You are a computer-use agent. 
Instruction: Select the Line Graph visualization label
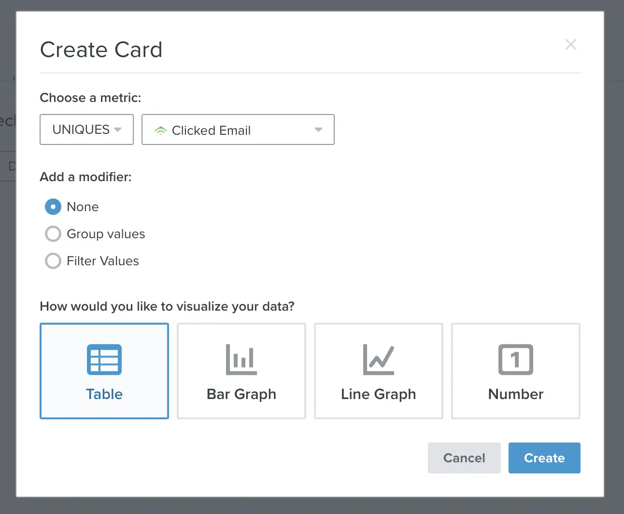pyautogui.click(x=379, y=394)
